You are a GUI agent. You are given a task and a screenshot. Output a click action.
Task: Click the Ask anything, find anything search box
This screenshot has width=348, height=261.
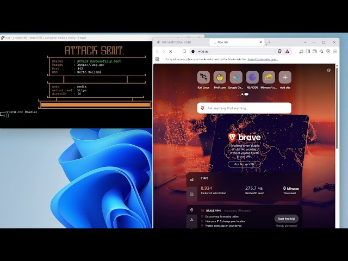[x=244, y=108]
